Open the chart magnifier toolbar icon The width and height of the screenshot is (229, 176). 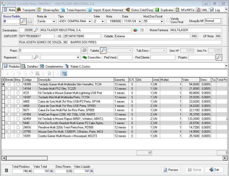[x=37, y=73]
